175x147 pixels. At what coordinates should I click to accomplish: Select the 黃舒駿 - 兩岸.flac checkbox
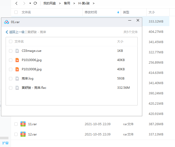[x=10, y=88]
